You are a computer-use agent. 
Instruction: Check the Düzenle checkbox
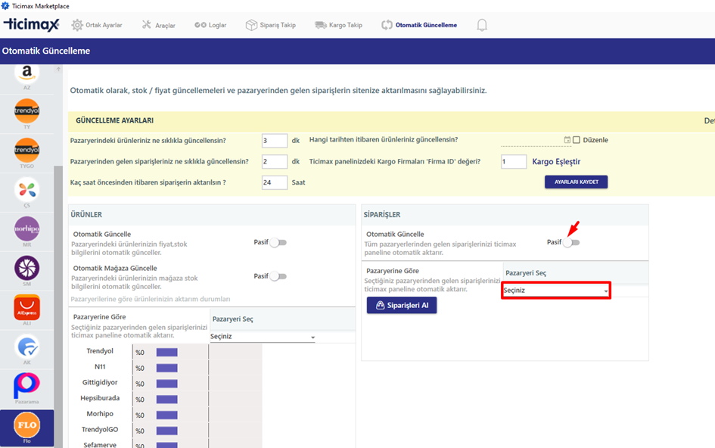pyautogui.click(x=577, y=140)
